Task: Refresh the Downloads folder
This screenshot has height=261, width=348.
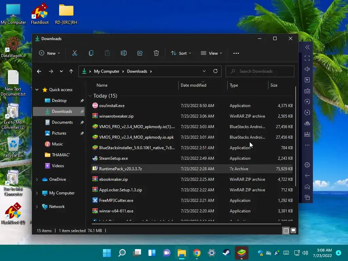Action: tap(215, 71)
